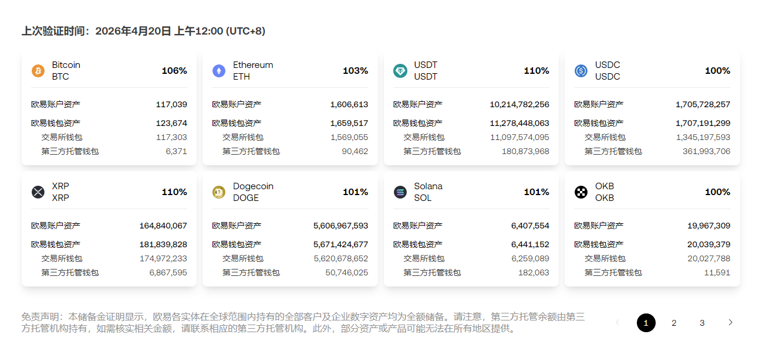The image size is (766, 348).
Task: Click the Solana logo icon
Action: [400, 192]
